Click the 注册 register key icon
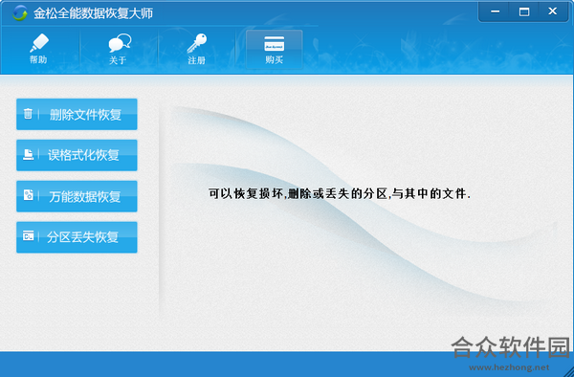Image resolution: width=574 pixels, height=377 pixels. click(x=196, y=49)
